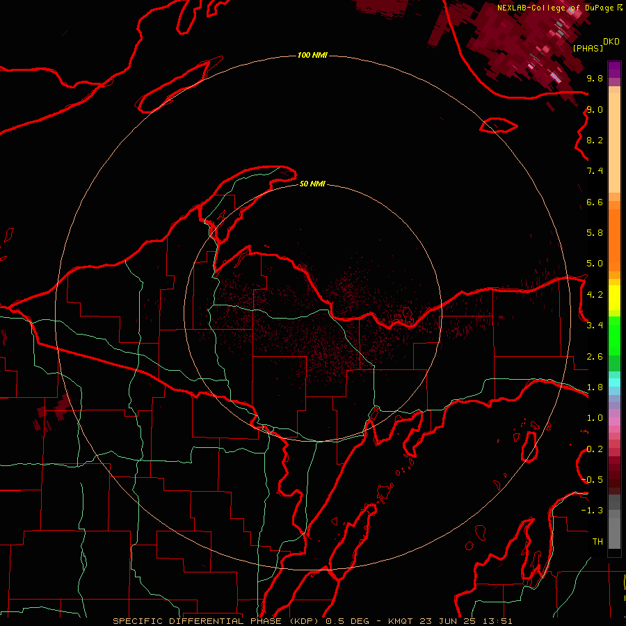Click the 4.2 value on the color scale
626x626 pixels.
tap(595, 295)
